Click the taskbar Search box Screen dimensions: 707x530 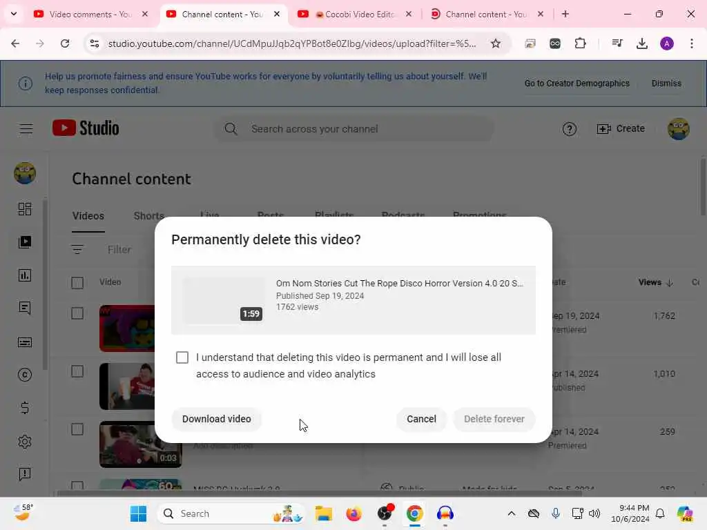click(x=231, y=513)
